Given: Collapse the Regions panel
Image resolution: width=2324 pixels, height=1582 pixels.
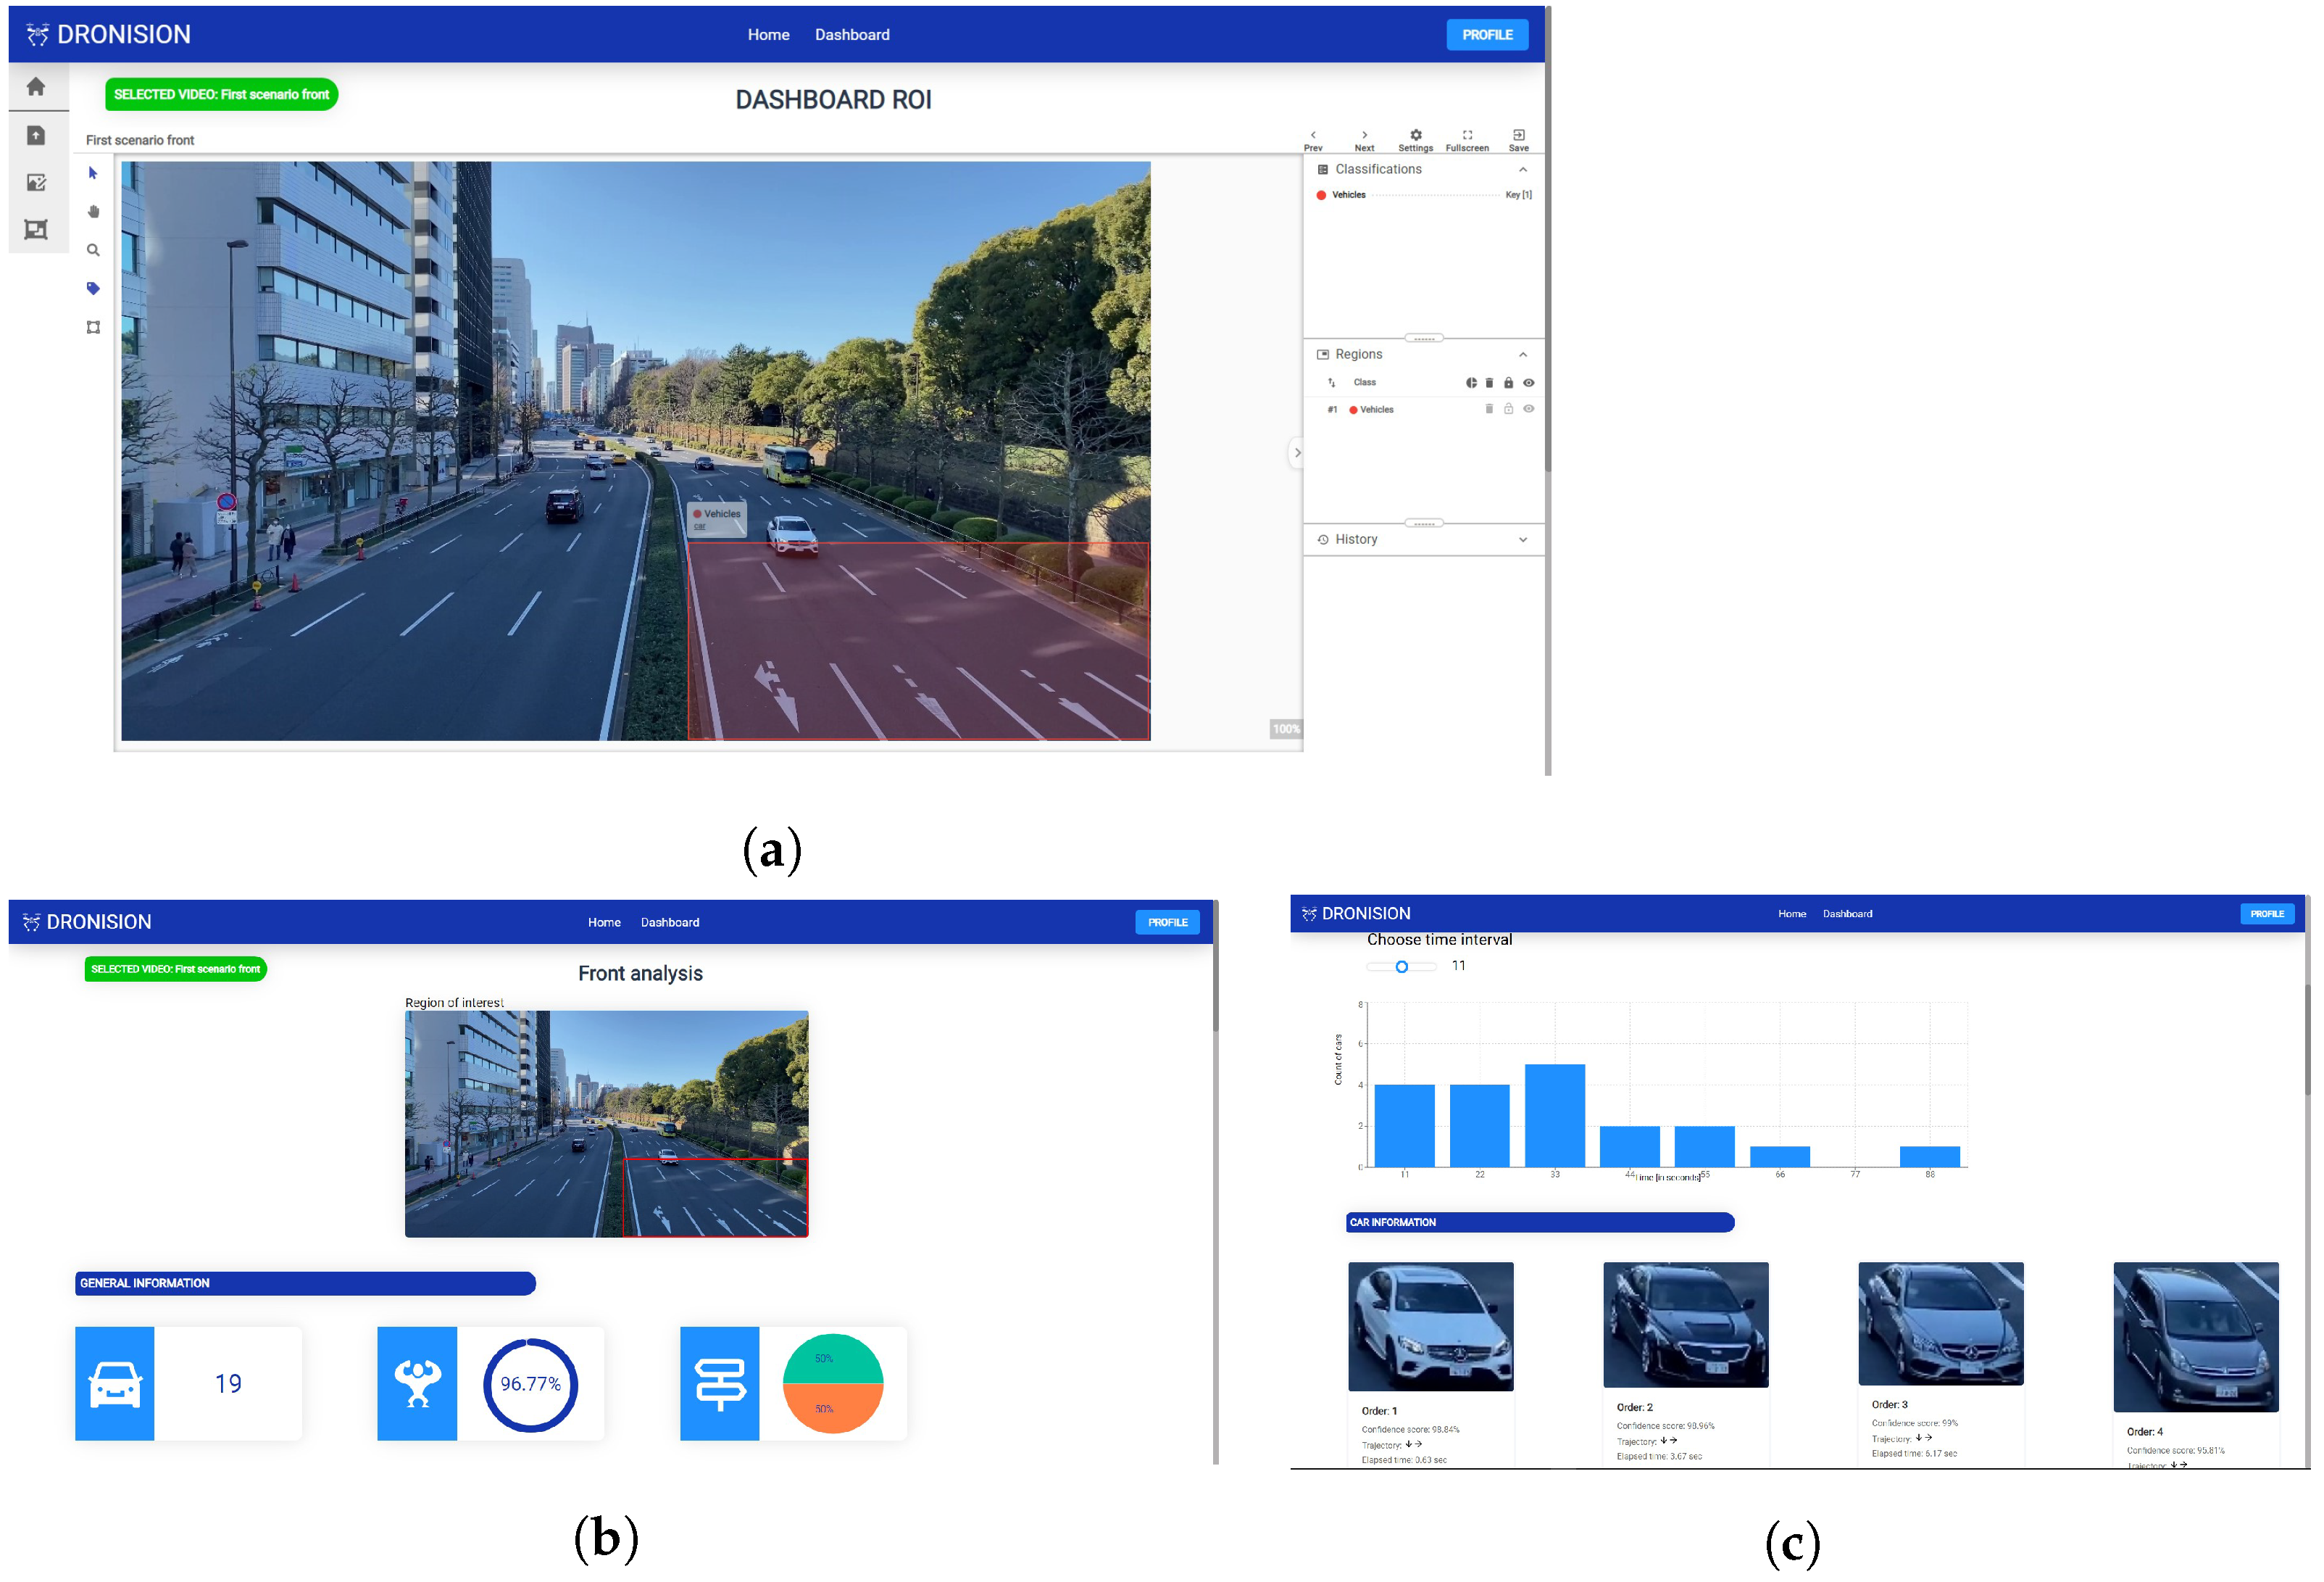Looking at the screenshot, I should click(x=1522, y=355).
